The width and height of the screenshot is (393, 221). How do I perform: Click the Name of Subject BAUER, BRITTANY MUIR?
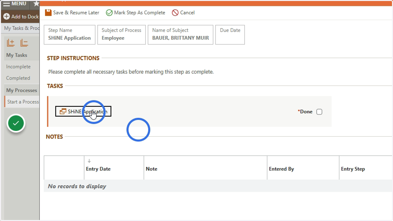point(180,35)
